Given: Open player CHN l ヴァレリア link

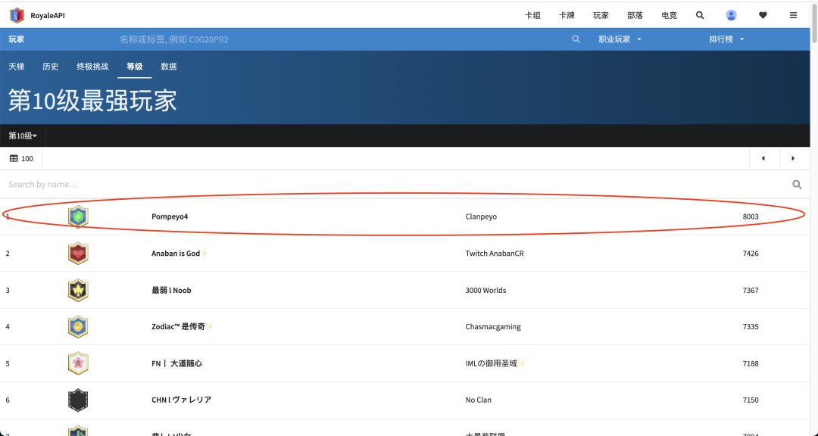Looking at the screenshot, I should click(182, 400).
